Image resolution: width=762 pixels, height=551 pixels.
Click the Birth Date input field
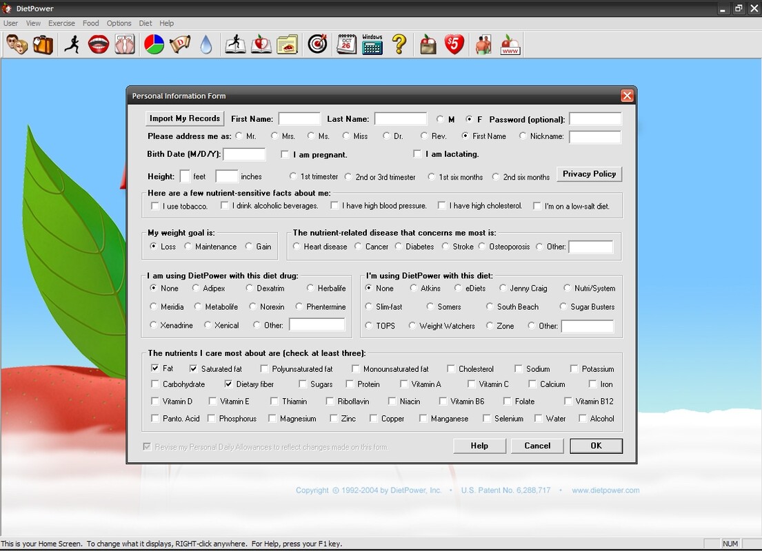click(x=244, y=154)
